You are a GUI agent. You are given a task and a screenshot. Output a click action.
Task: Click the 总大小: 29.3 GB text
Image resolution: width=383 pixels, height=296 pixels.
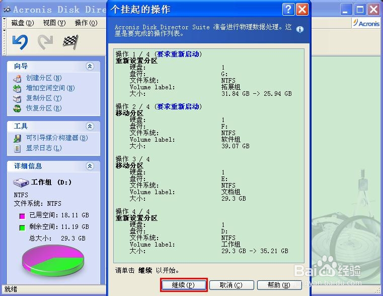[x=57, y=238]
